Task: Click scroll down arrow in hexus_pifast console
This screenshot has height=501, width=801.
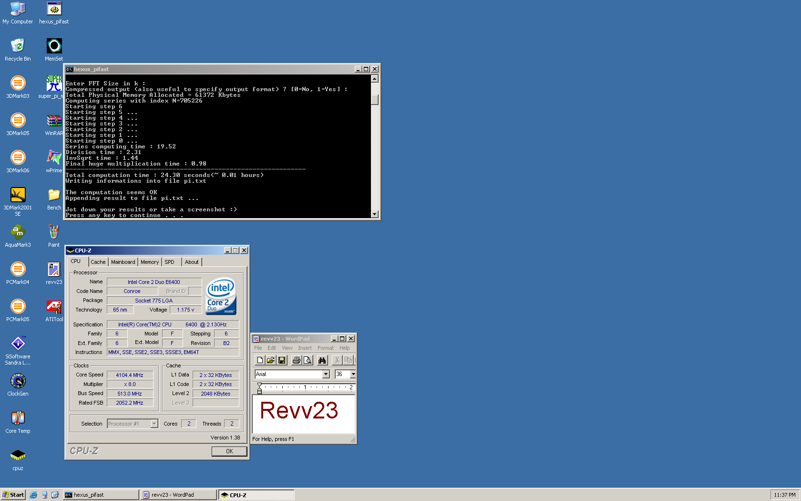Action: (375, 214)
